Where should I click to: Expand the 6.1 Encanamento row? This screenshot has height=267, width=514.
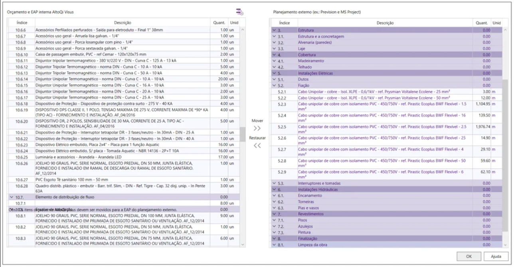click(274, 196)
